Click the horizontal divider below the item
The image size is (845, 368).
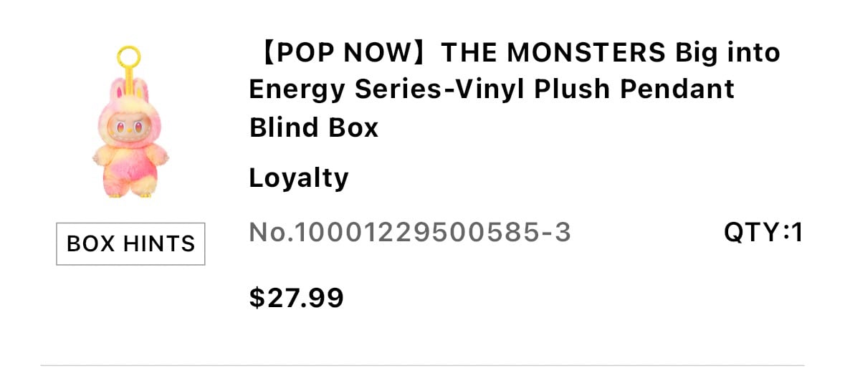[423, 365]
